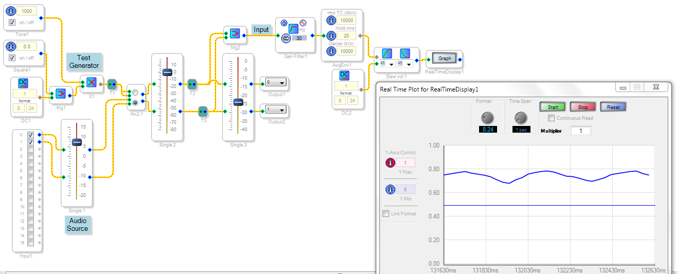
Task: Uncheck Input1 channel 1 checkbox
Action: coord(30,142)
